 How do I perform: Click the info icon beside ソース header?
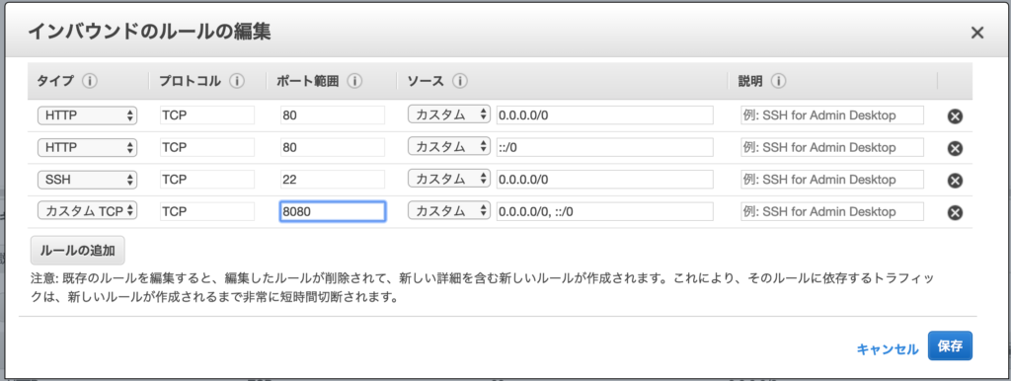point(460,81)
